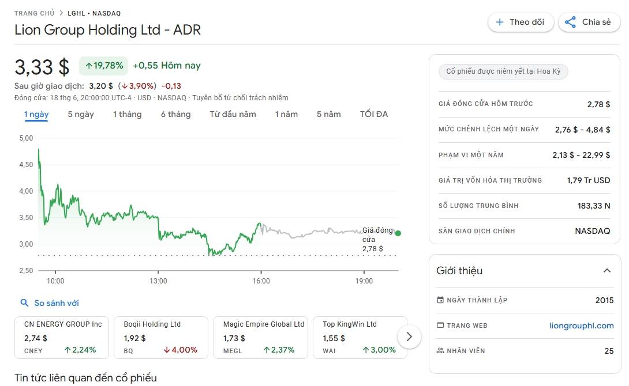The width and height of the screenshot is (629, 386).
Task: Click the Theo dõi follow button
Action: point(521,22)
